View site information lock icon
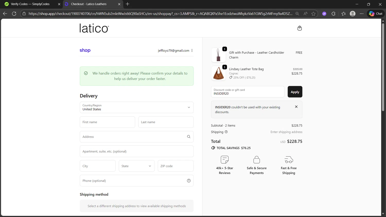The width and height of the screenshot is (386, 217). pos(24,14)
